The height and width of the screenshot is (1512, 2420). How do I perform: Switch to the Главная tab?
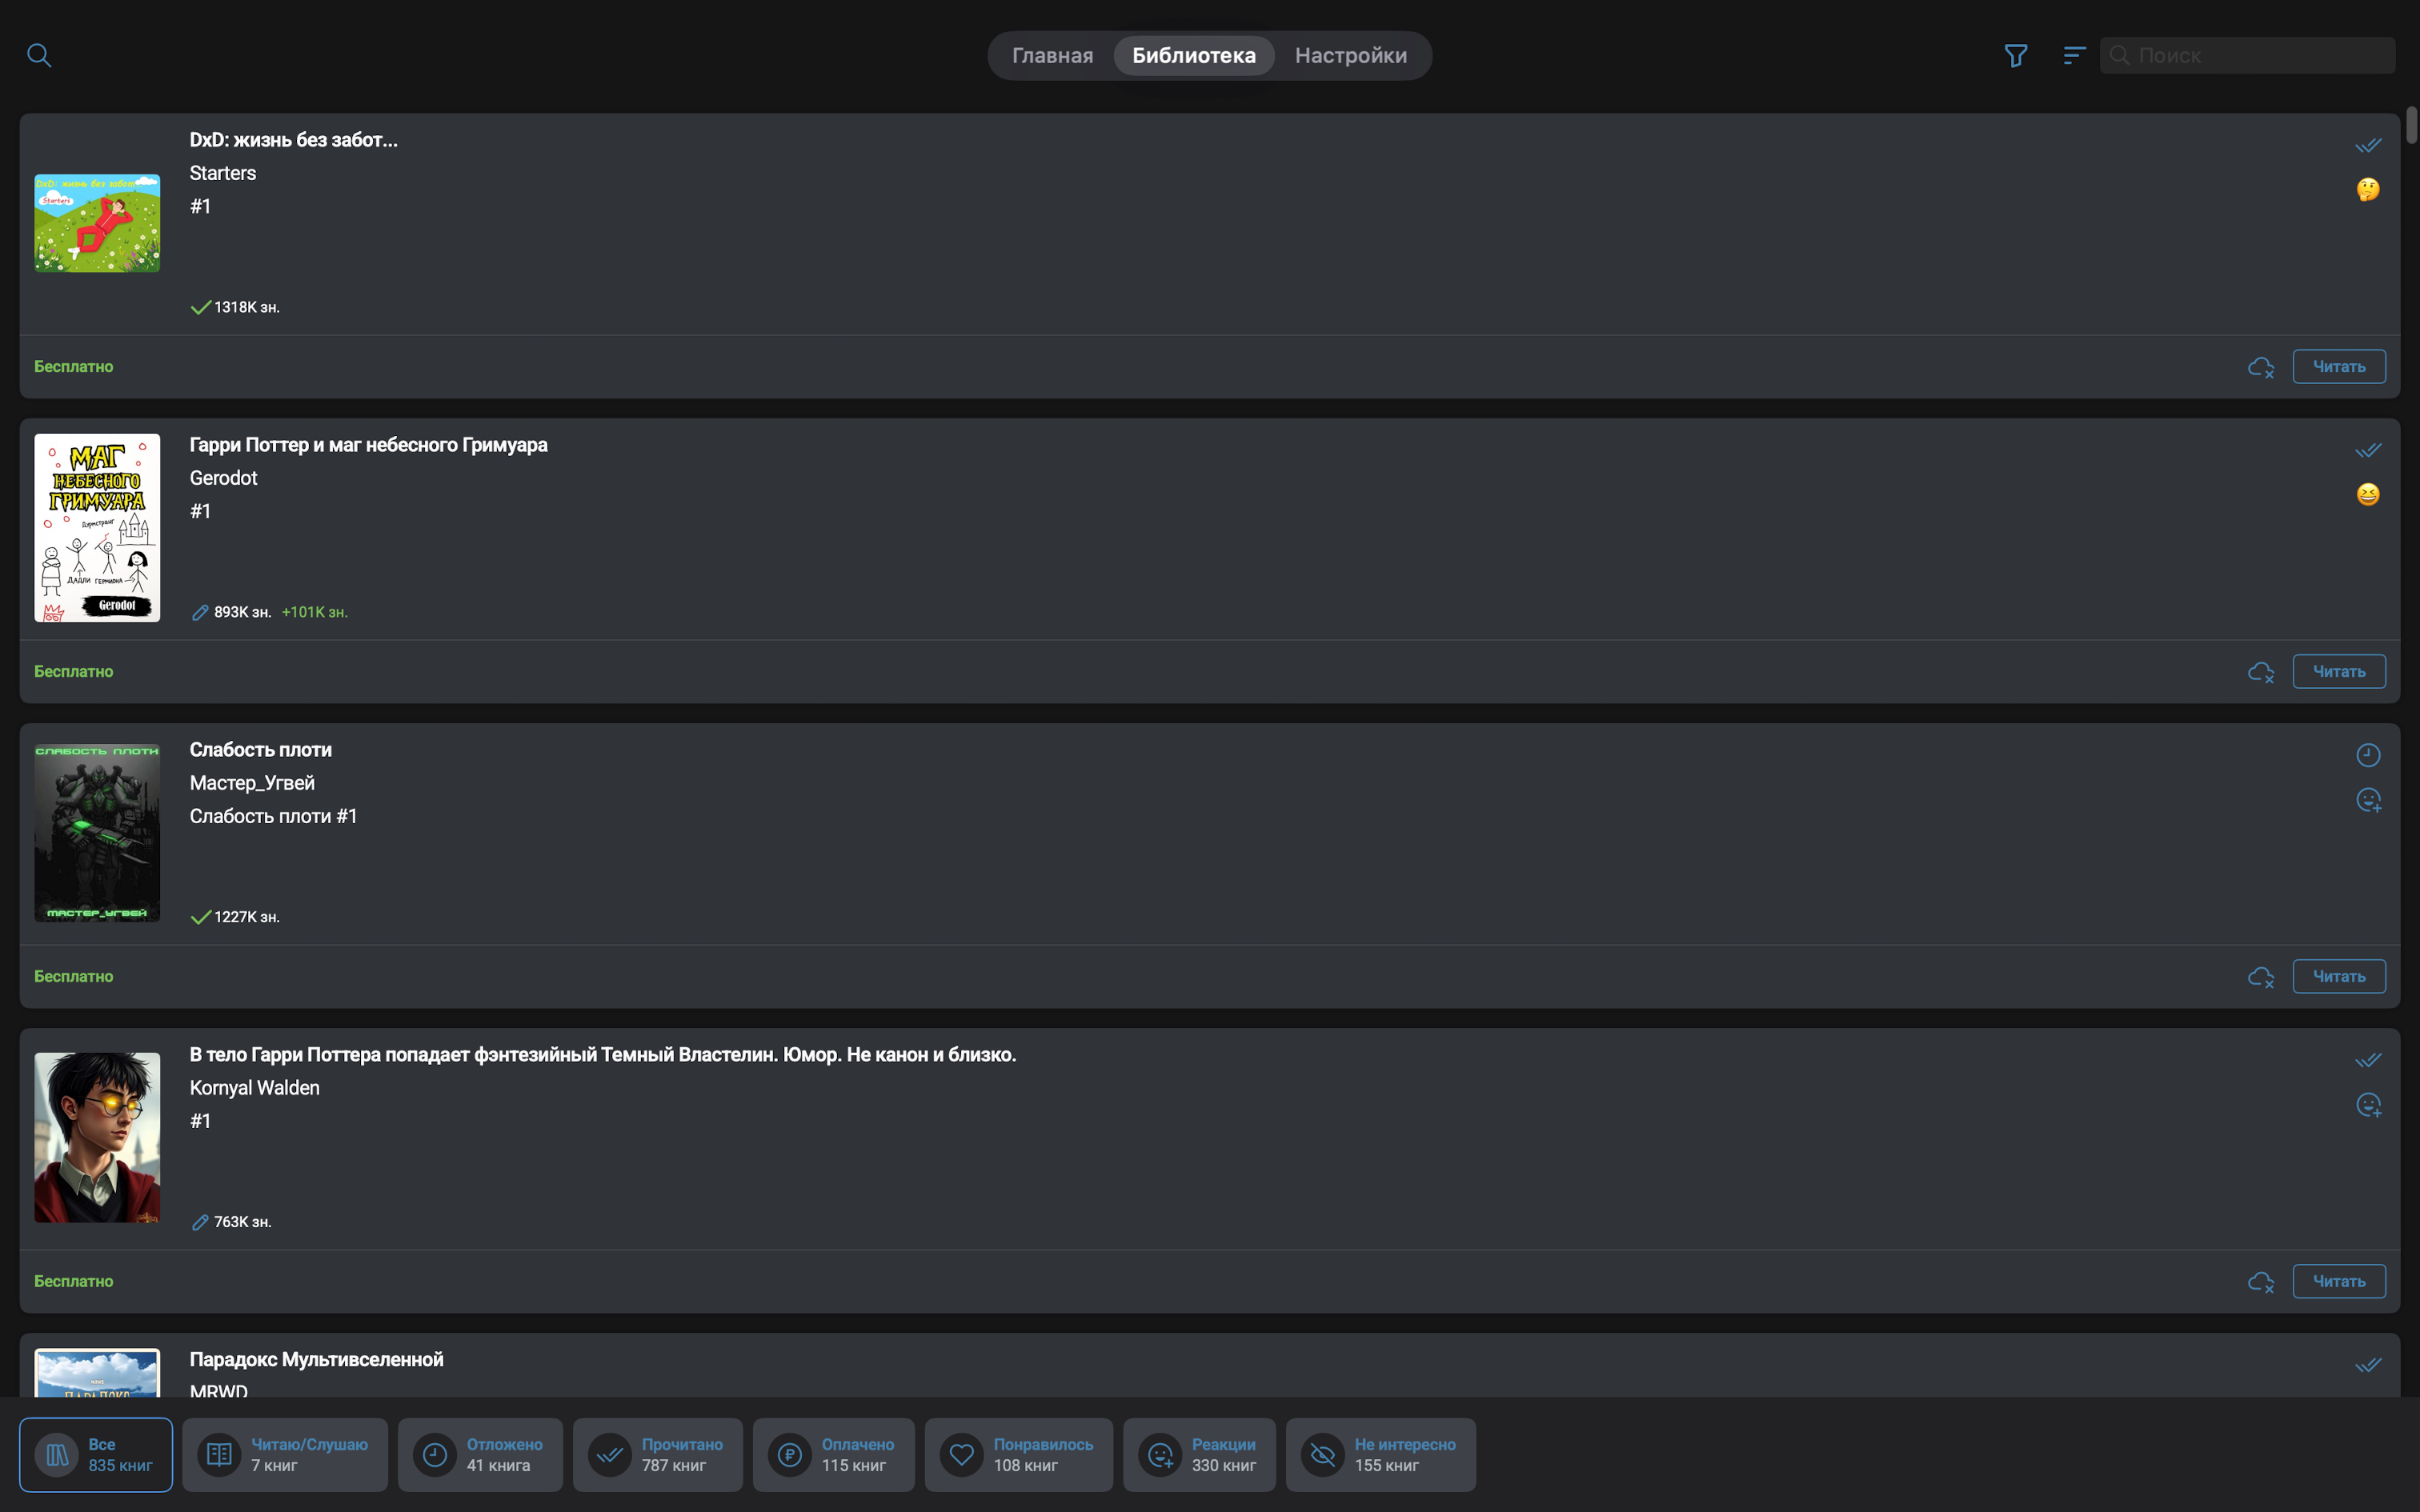click(1052, 56)
